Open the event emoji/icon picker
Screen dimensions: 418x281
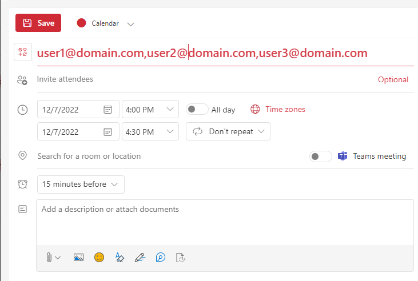point(23,52)
